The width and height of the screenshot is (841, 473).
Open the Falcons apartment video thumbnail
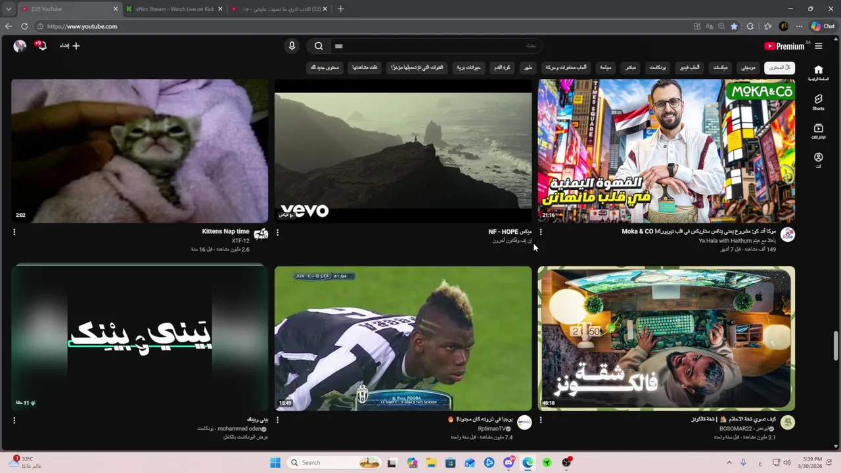pyautogui.click(x=666, y=338)
